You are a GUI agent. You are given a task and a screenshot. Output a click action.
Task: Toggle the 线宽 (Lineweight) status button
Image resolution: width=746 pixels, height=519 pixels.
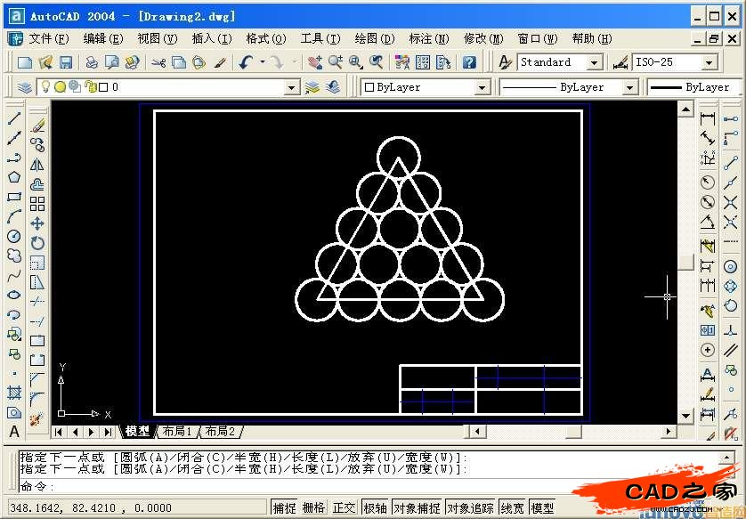coord(513,508)
